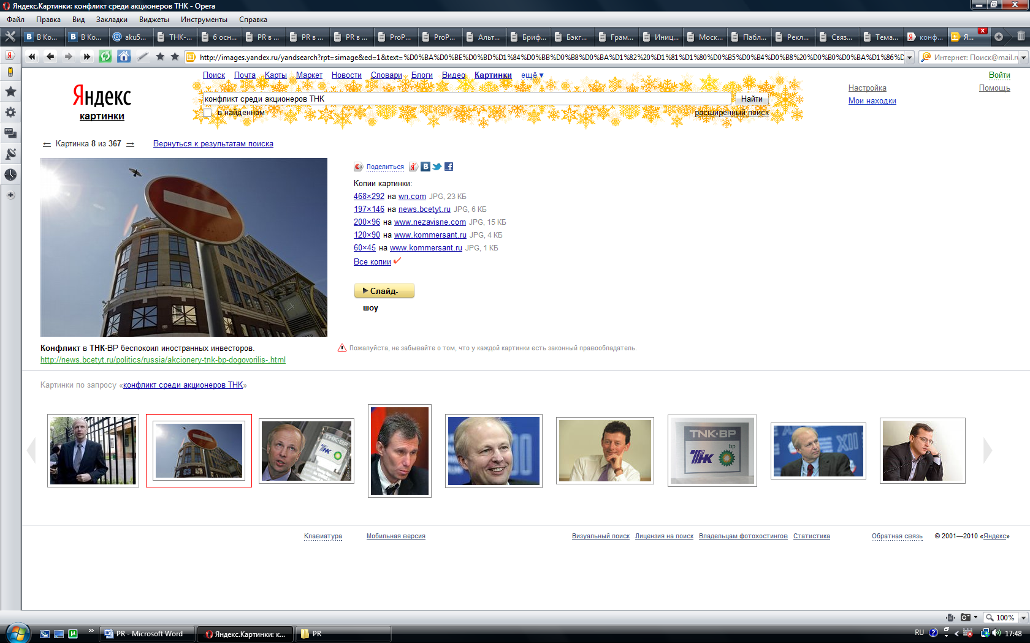Click the Найти search button

(751, 99)
